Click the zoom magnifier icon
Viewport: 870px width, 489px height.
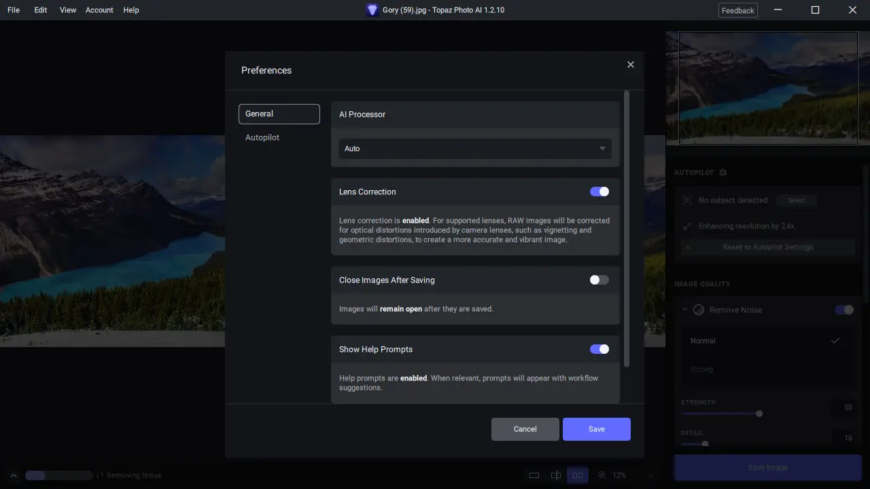coord(602,475)
